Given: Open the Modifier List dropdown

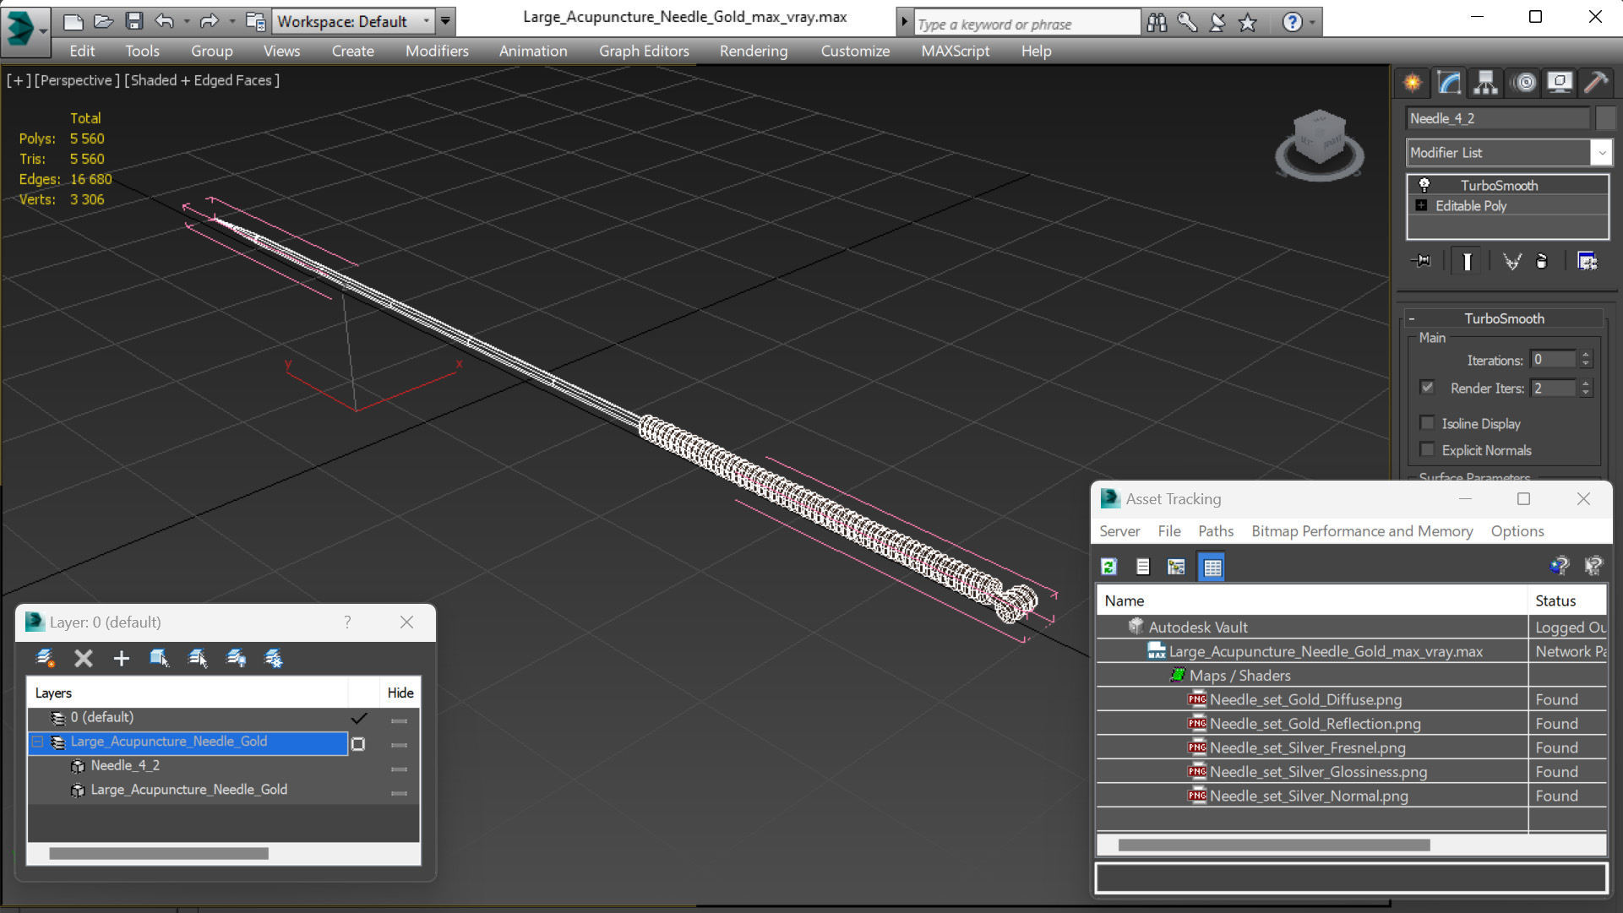Looking at the screenshot, I should point(1602,153).
